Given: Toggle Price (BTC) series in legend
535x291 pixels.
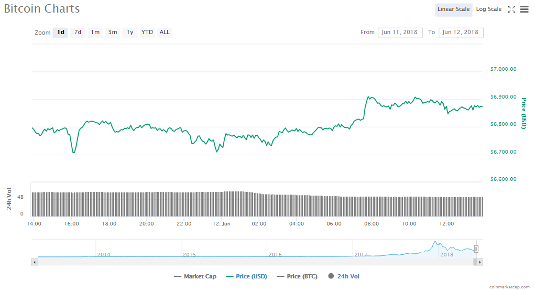Looking at the screenshot, I should pyautogui.click(x=297, y=276).
